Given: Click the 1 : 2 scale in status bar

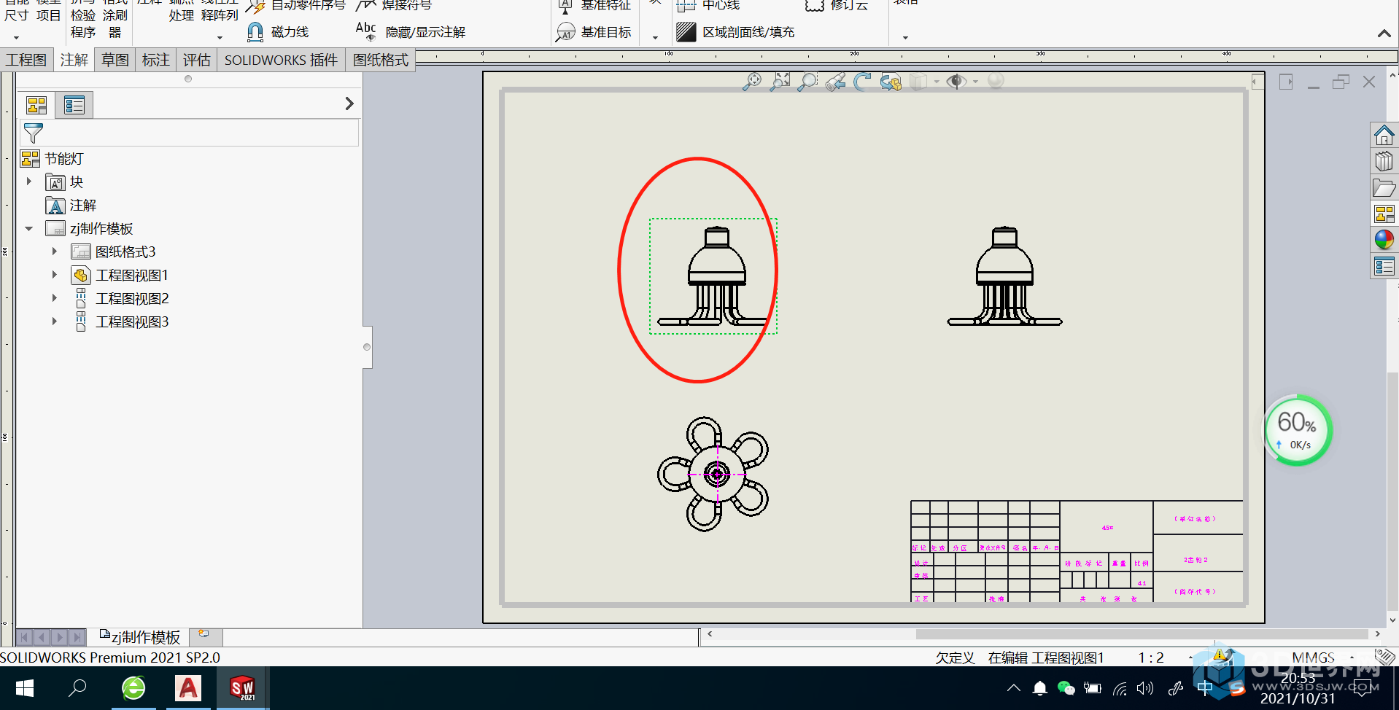Looking at the screenshot, I should pos(1151,658).
